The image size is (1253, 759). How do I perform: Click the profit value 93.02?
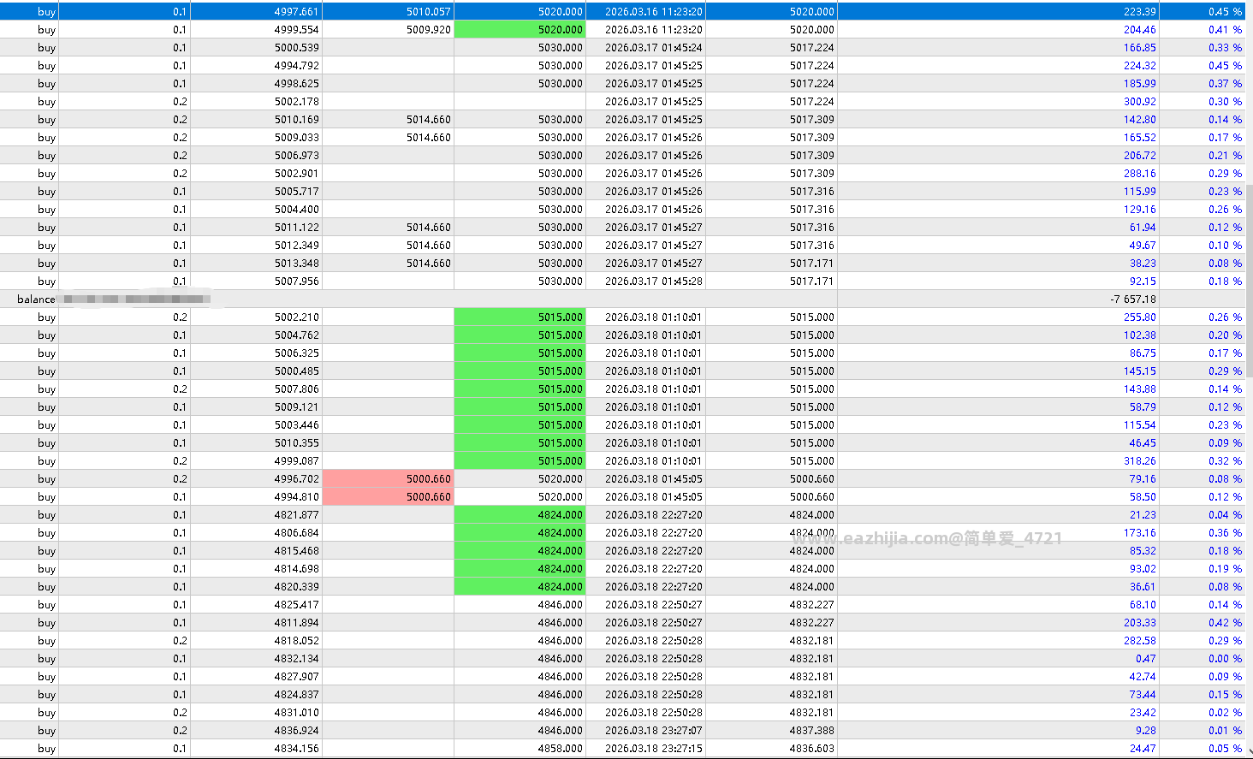pos(1143,569)
